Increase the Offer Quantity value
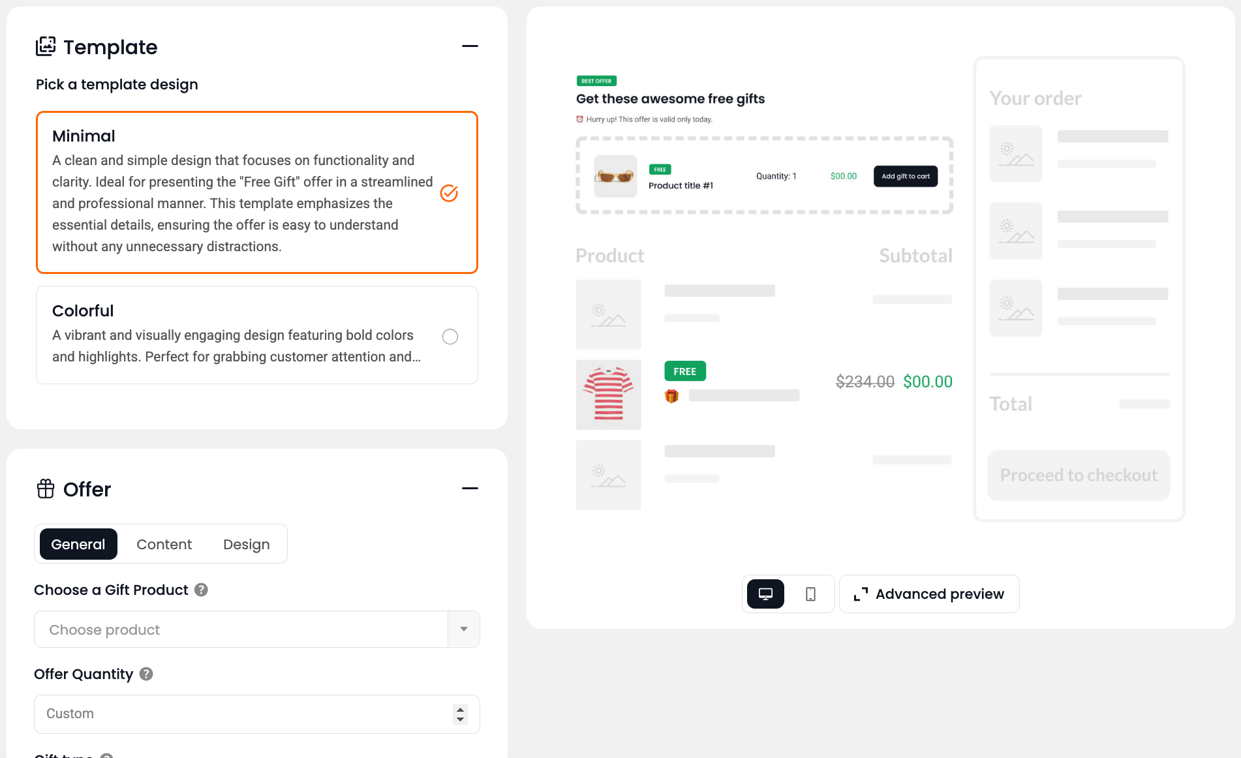 (x=461, y=709)
